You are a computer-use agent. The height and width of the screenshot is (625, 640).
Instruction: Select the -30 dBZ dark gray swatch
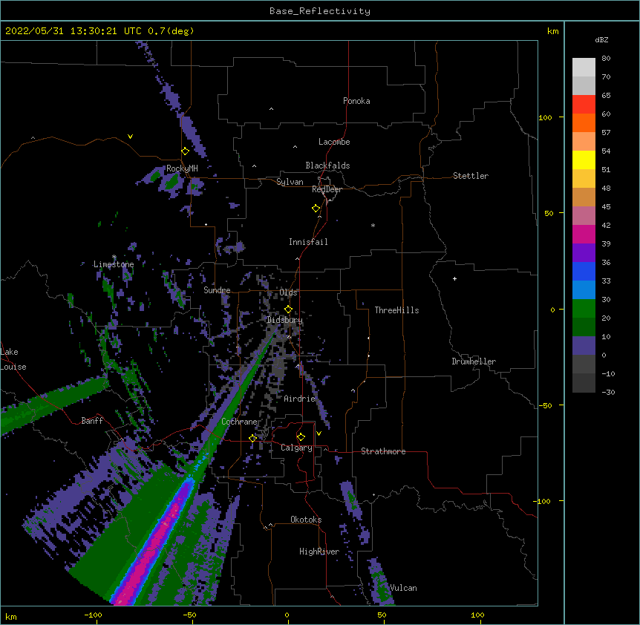(x=584, y=383)
